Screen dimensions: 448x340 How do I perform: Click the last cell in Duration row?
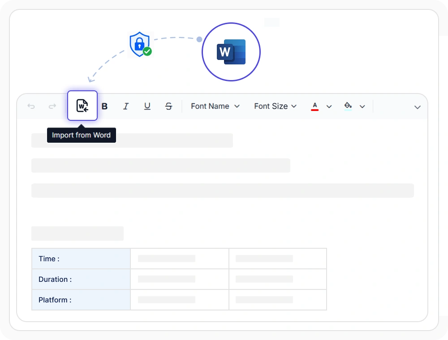[278, 279]
